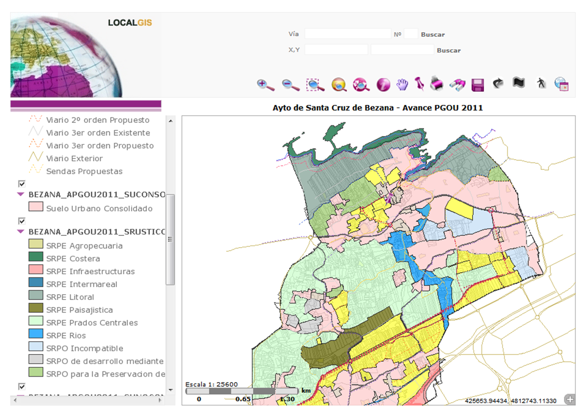Collapse the BEZANA_APGOU2011_SUCONSO layer group
Viewport: 585px width, 417px height.
[x=21, y=194]
